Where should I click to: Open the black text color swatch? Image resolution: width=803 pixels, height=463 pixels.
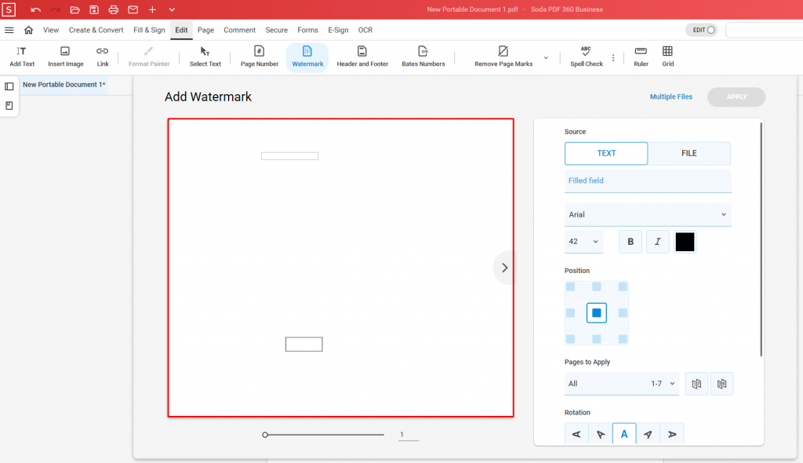(685, 242)
